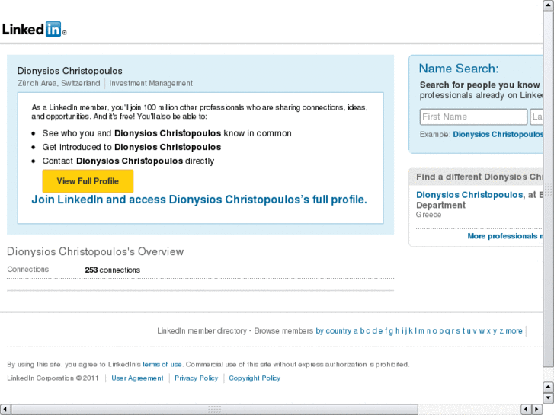Browse member directory letter y
Image resolution: width=554 pixels, height=415 pixels.
click(x=495, y=331)
